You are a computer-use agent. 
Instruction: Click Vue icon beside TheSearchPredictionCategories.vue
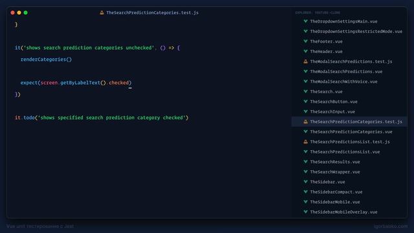305,131
